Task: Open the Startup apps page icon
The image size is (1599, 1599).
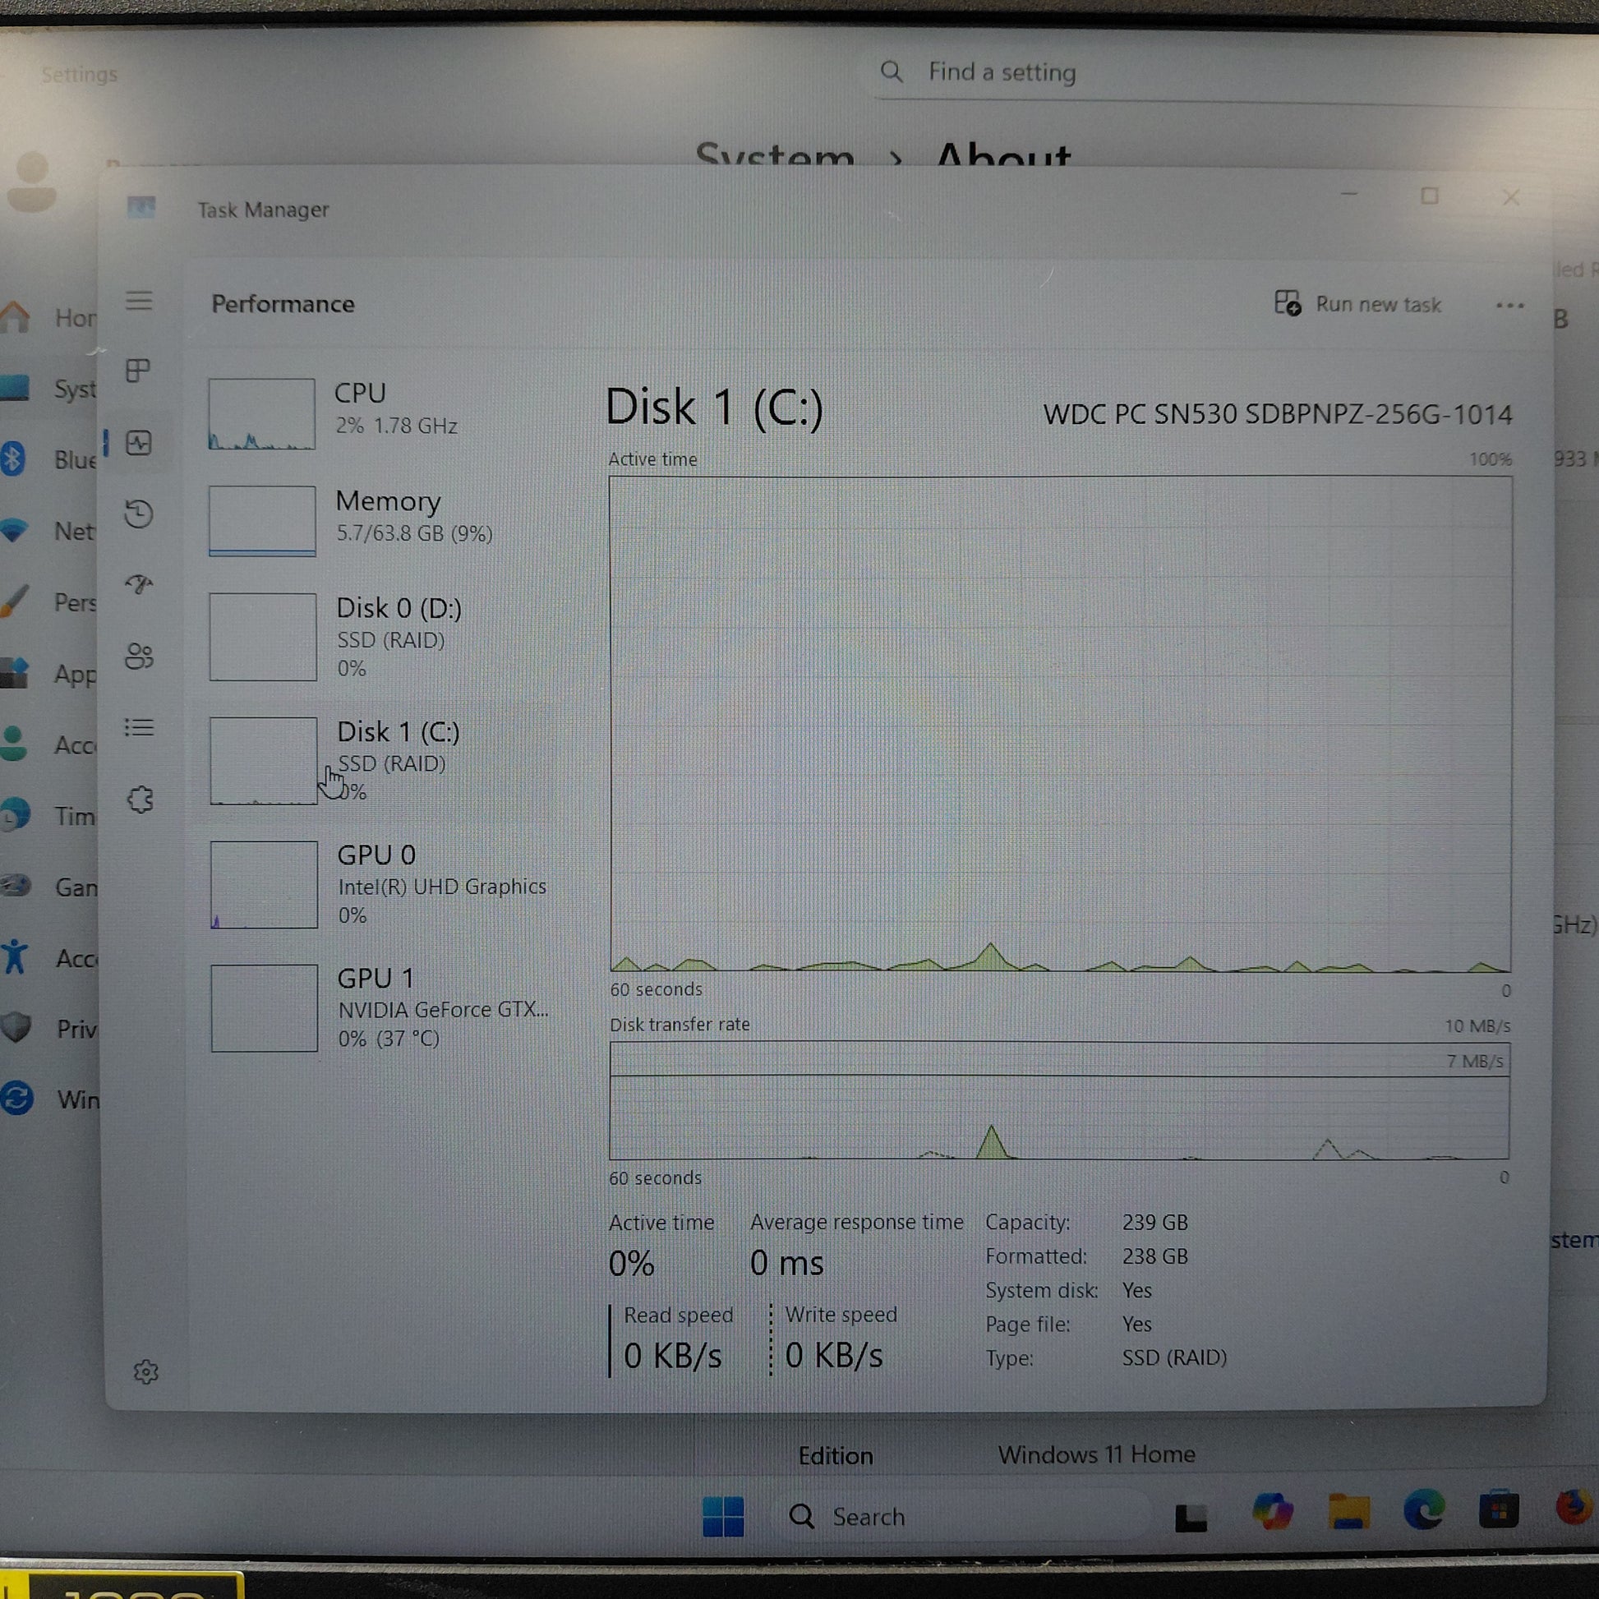Action: 139,584
